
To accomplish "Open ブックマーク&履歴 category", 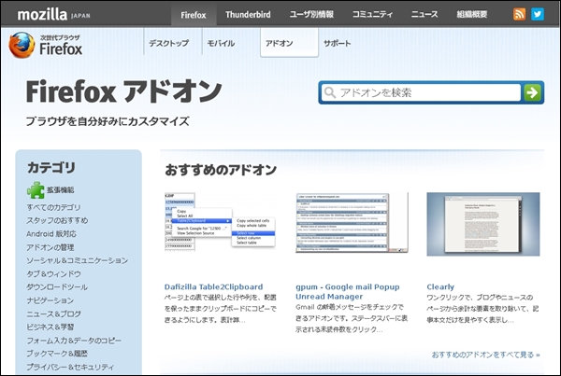I will (x=57, y=354).
